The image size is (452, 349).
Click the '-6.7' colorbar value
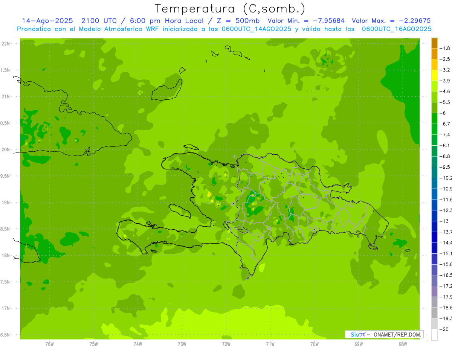[445, 124]
